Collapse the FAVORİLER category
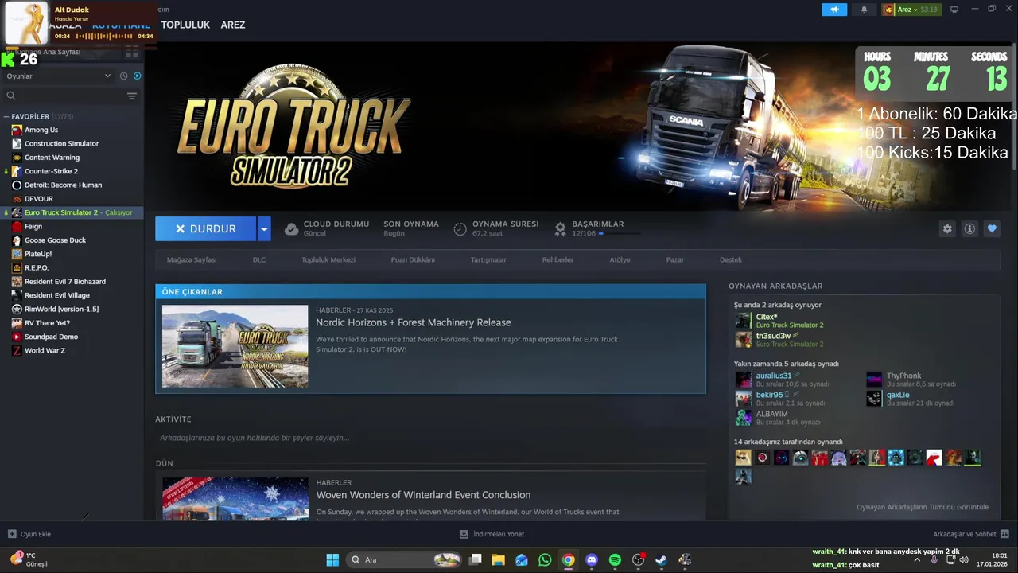 [6, 116]
